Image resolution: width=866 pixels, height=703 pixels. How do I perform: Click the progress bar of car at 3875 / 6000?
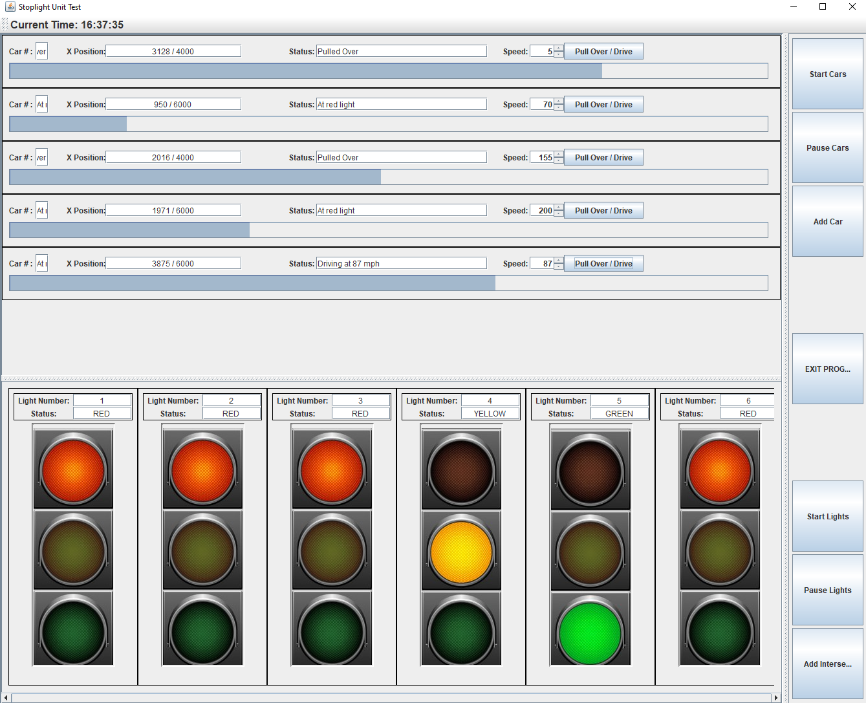(x=389, y=283)
